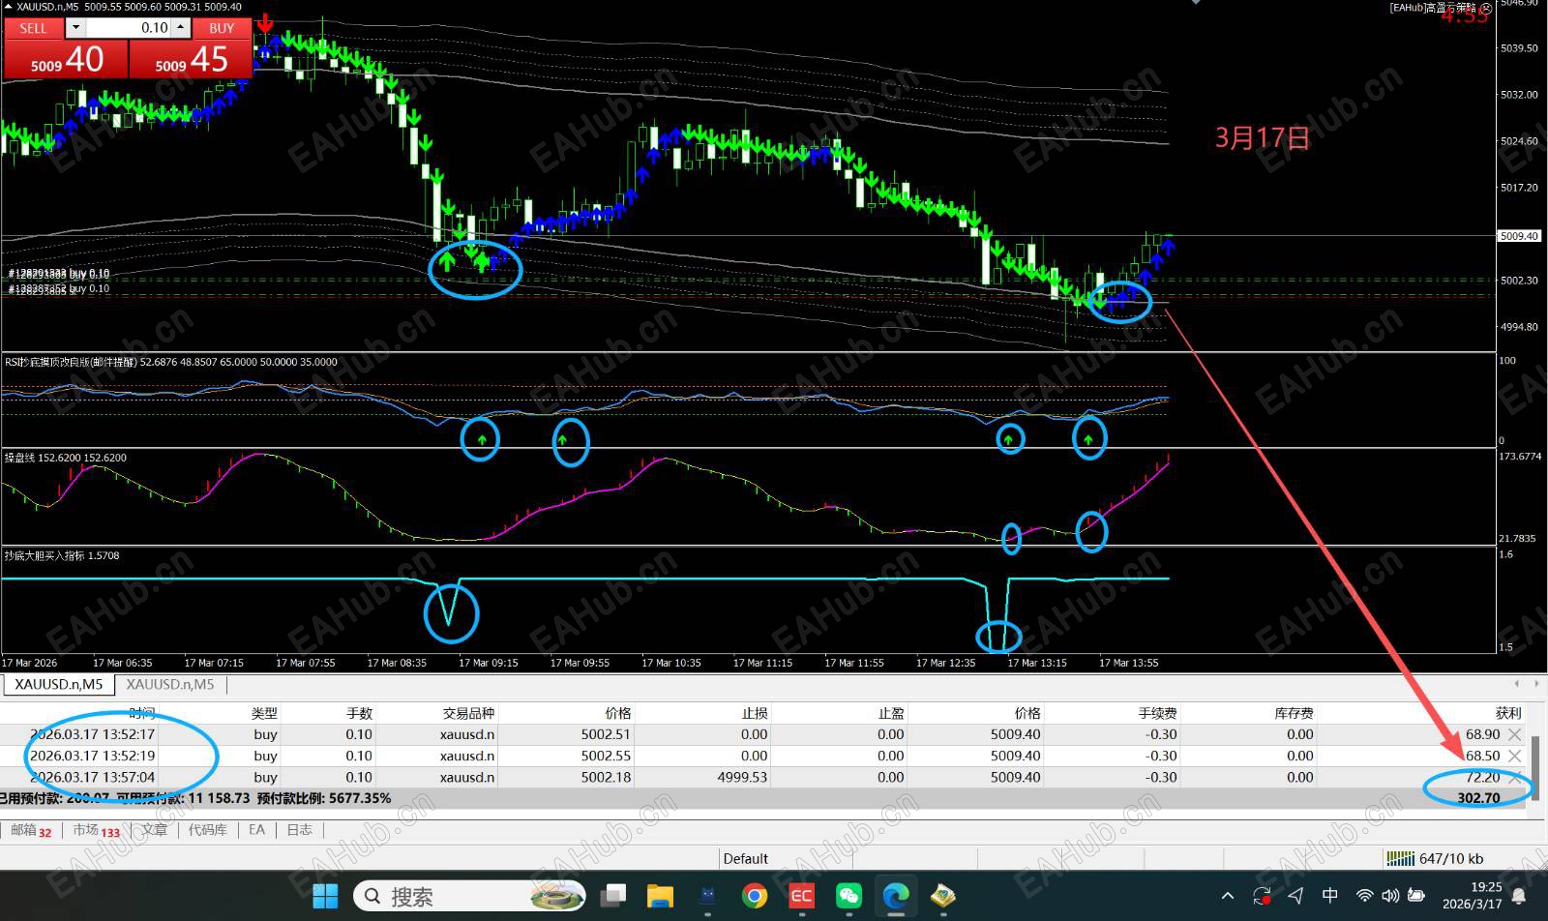Click the battery status tray icon
The image size is (1548, 921).
(1416, 896)
